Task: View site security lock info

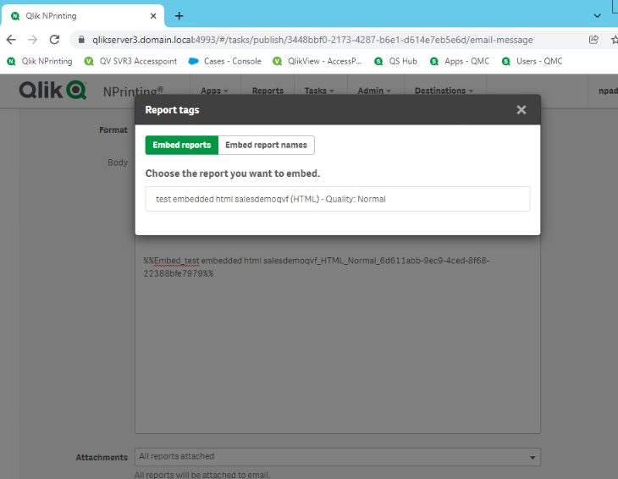Action: tap(81, 40)
